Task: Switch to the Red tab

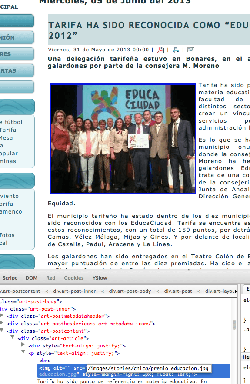Action: pyautogui.click(x=51, y=278)
